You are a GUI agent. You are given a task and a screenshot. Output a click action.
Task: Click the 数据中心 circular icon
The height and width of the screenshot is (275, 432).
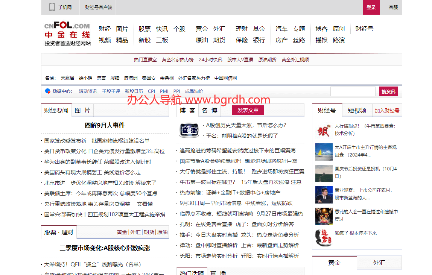tap(48, 91)
